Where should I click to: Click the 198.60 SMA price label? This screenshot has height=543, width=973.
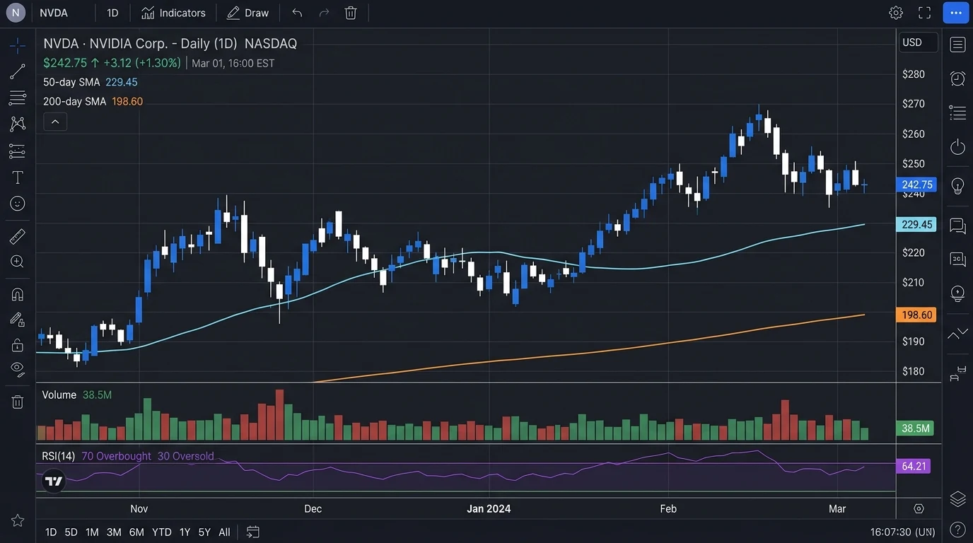[x=917, y=315]
